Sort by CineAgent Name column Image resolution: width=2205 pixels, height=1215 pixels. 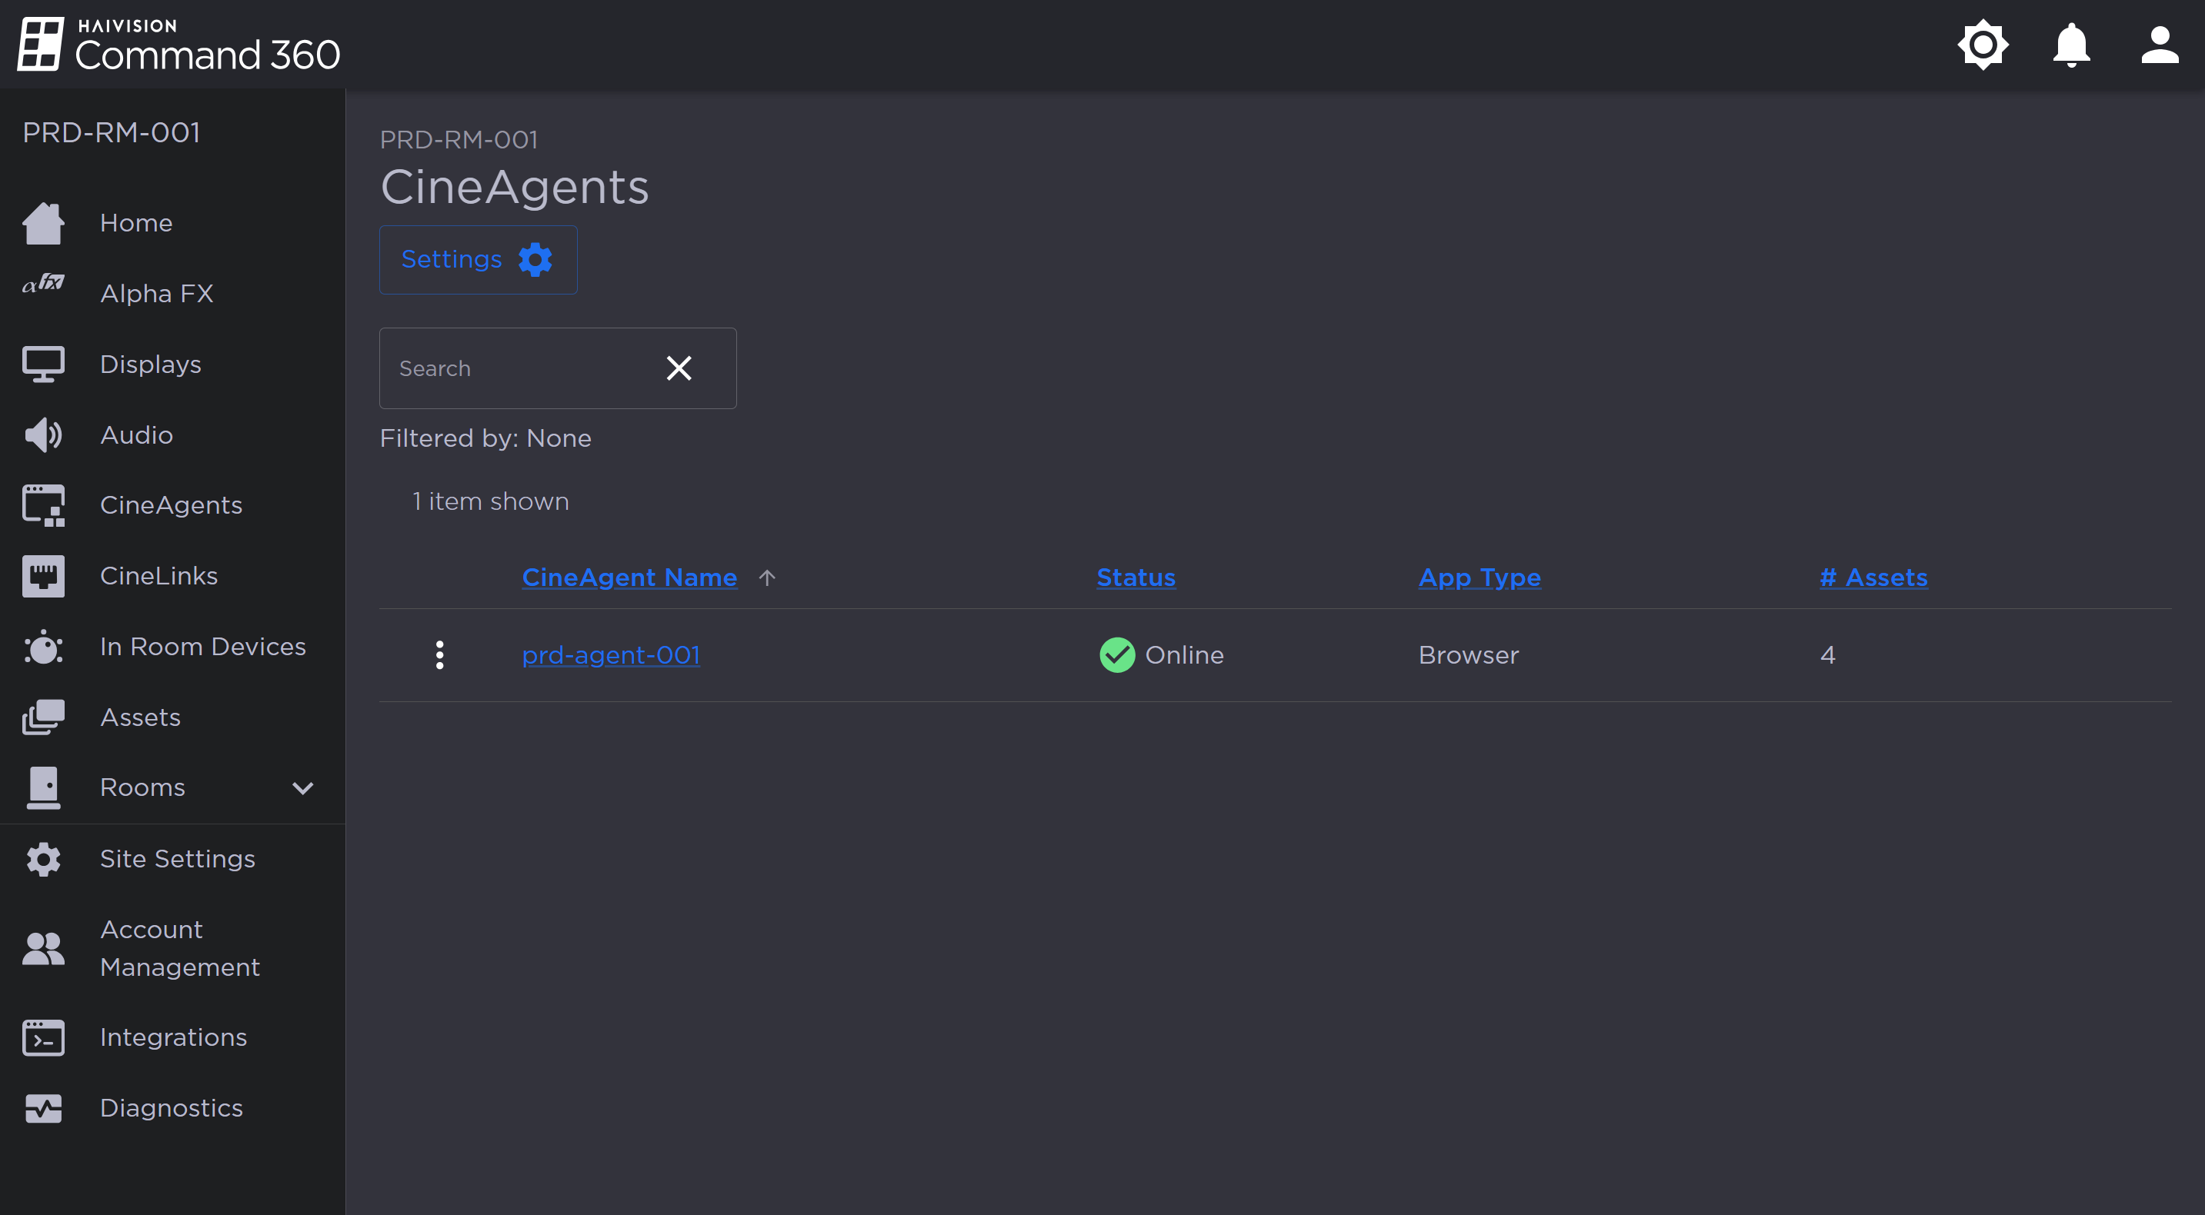point(629,578)
